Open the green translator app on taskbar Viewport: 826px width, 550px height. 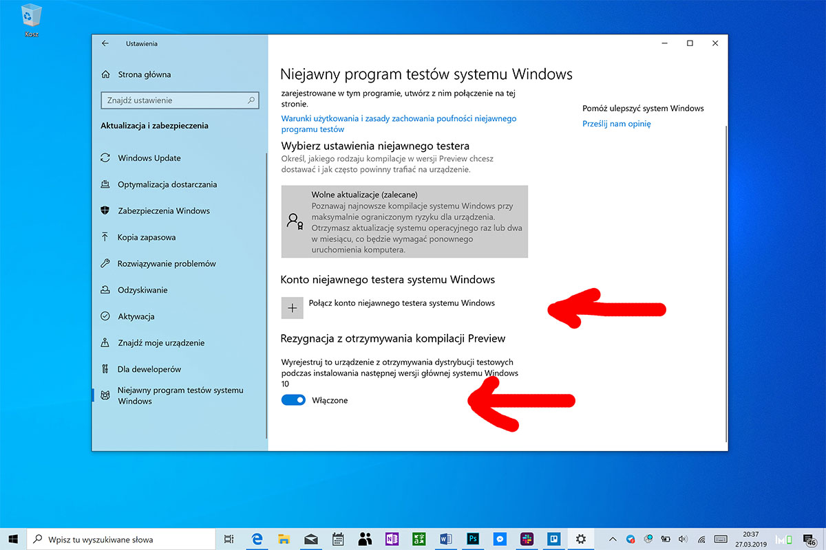pyautogui.click(x=419, y=540)
